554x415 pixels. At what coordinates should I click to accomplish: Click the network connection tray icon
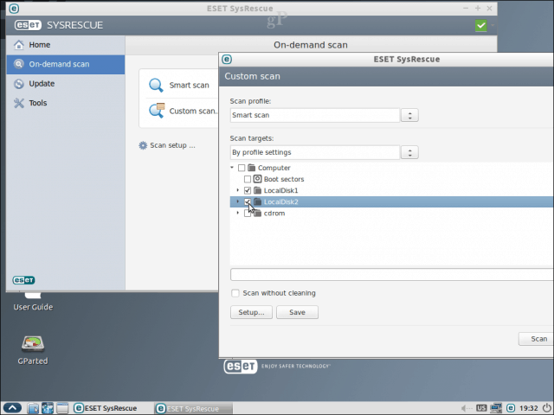tap(496, 408)
